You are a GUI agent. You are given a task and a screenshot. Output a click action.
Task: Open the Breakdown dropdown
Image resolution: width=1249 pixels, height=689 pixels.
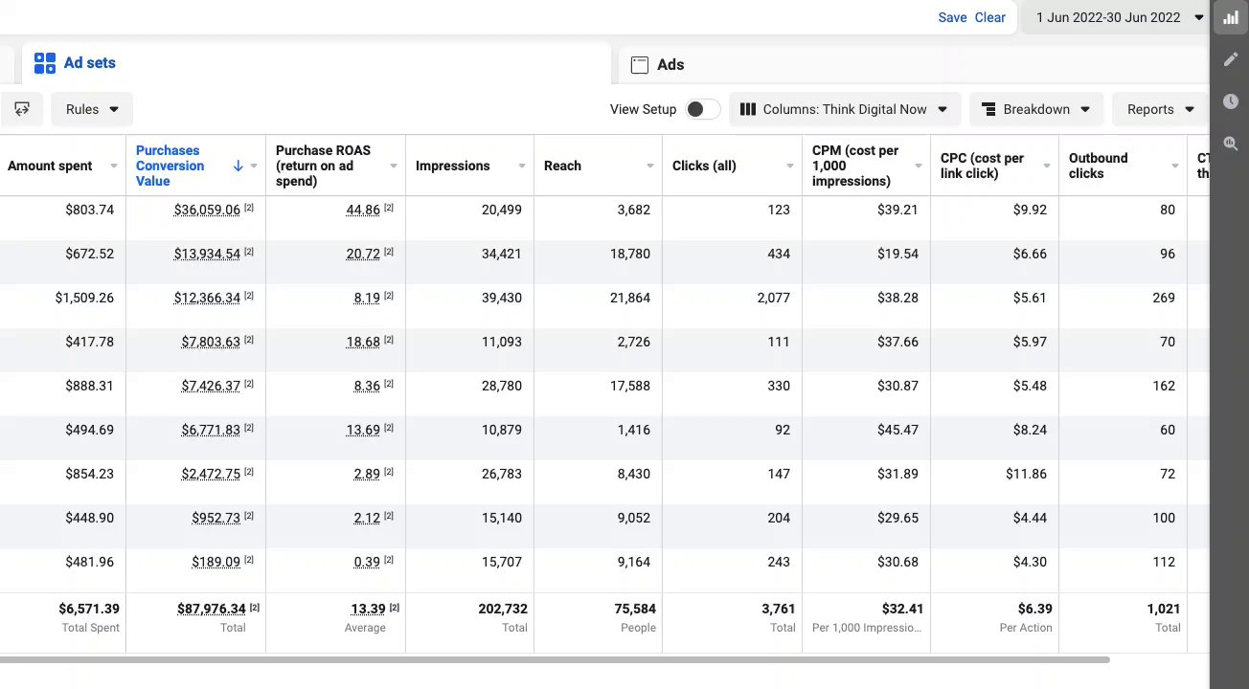pyautogui.click(x=1035, y=109)
